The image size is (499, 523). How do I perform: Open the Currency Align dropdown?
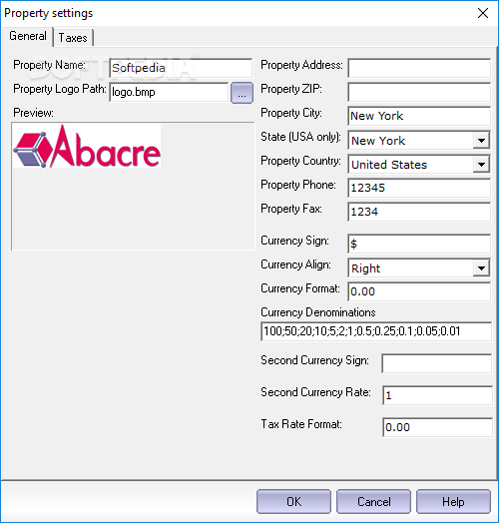click(481, 267)
